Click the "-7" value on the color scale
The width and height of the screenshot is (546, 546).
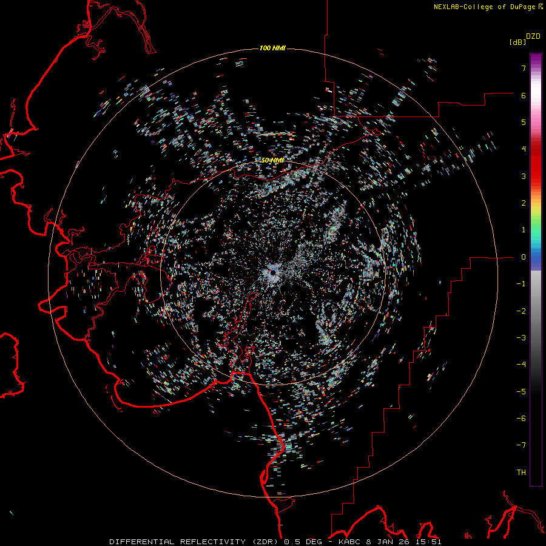tap(521, 445)
